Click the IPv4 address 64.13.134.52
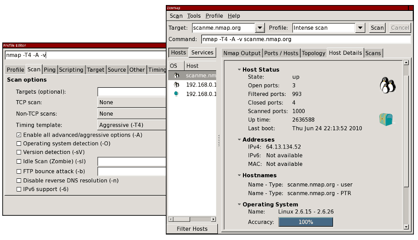 (x=283, y=147)
